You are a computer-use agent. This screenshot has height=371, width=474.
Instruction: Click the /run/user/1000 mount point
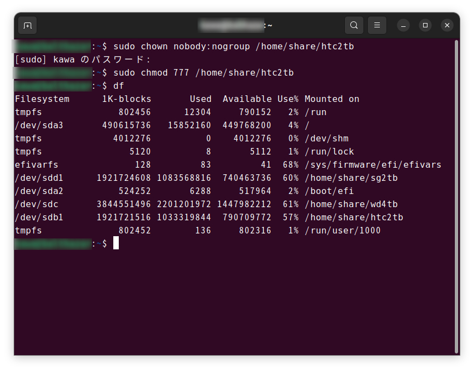point(343,231)
